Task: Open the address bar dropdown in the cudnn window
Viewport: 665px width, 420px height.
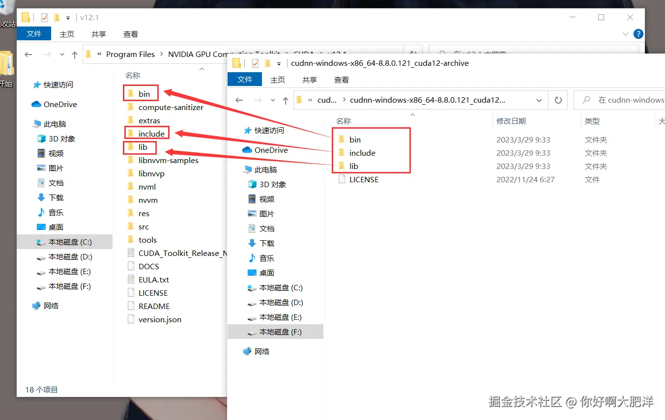Action: click(x=540, y=100)
